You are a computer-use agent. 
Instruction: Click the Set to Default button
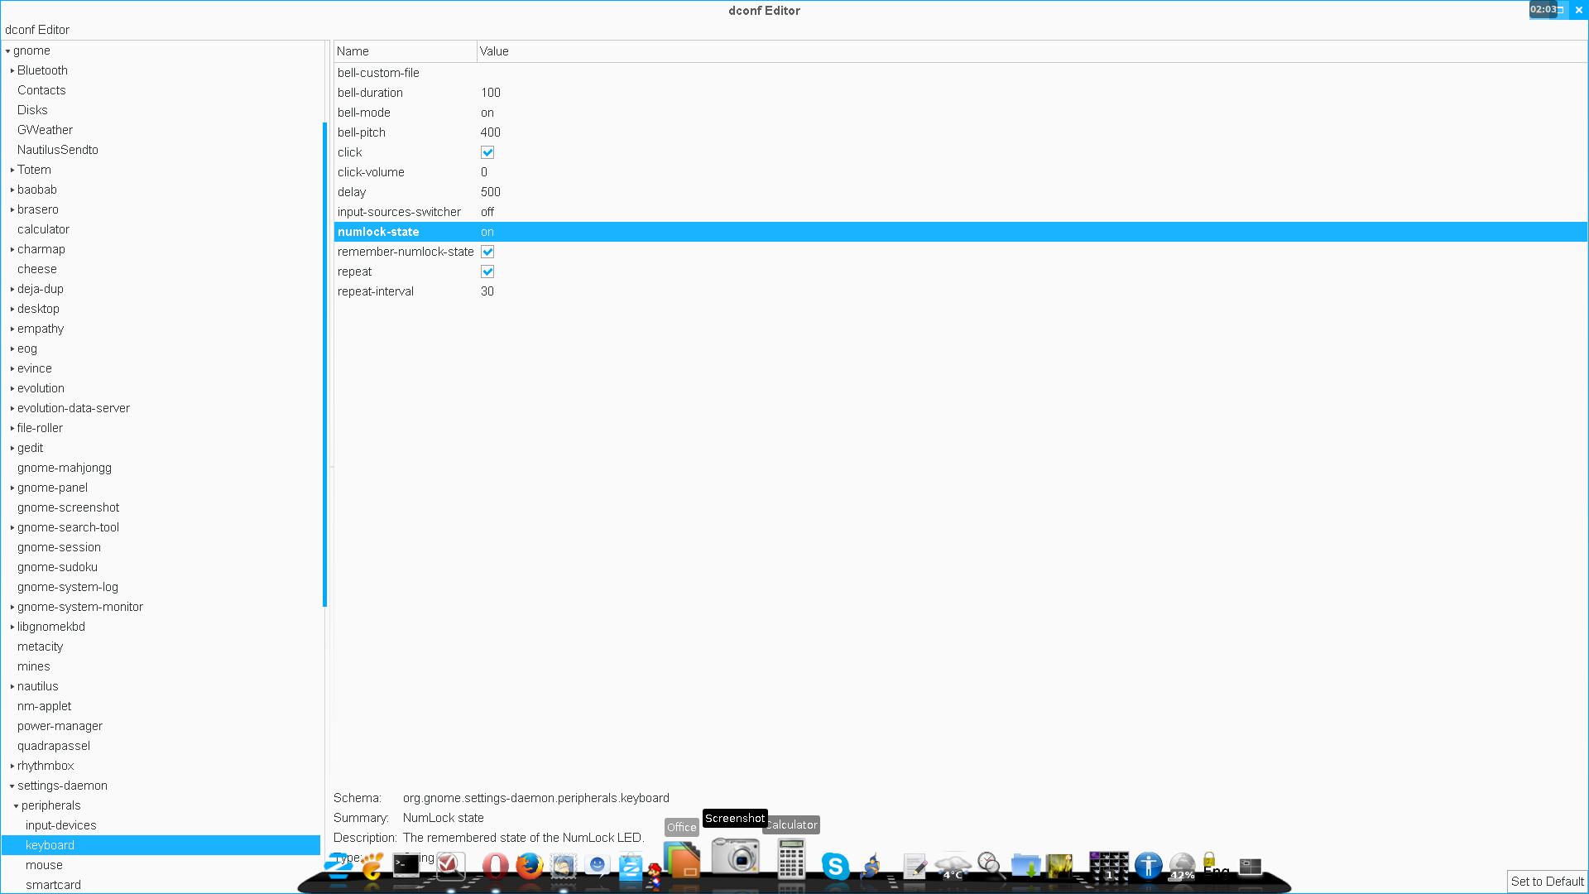pyautogui.click(x=1547, y=882)
